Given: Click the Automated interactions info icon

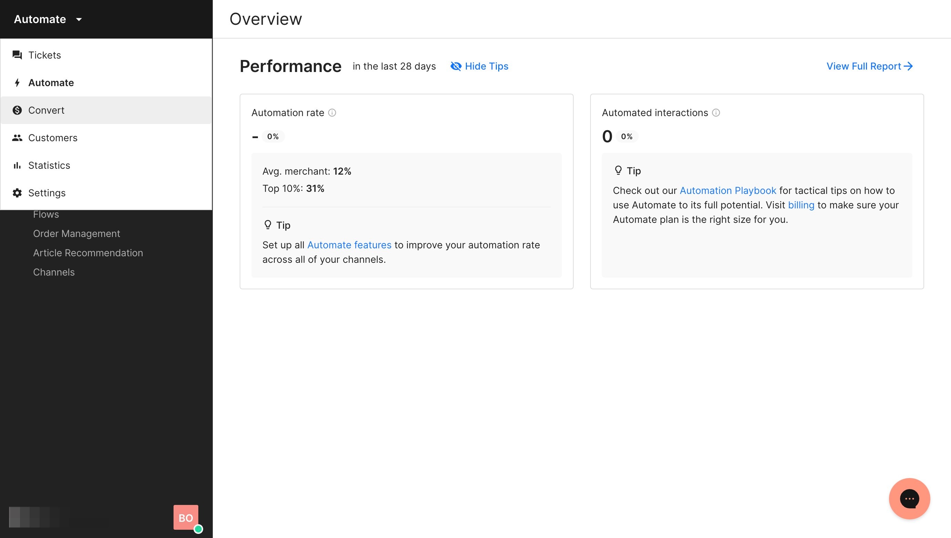Looking at the screenshot, I should 716,113.
